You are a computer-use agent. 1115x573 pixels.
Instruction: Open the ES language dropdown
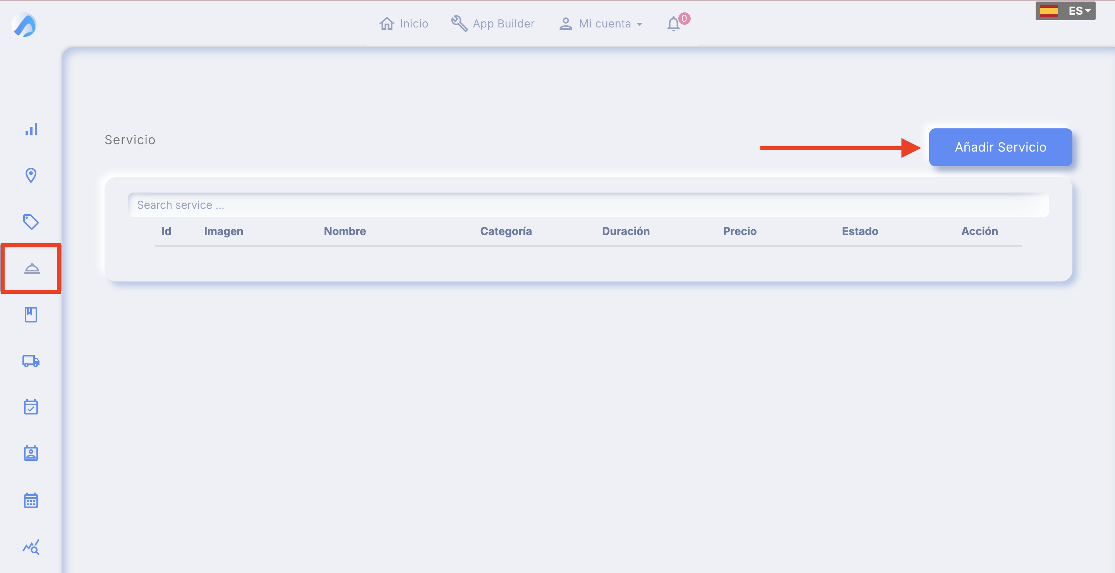1065,11
